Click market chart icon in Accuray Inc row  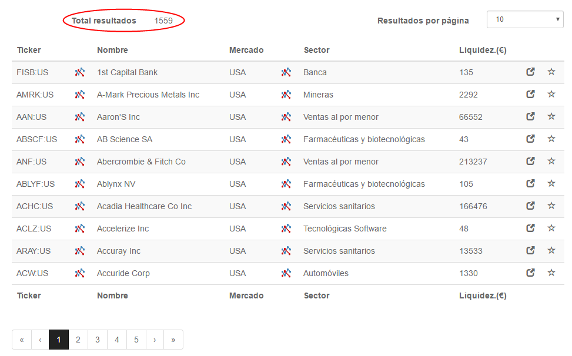[x=286, y=251]
